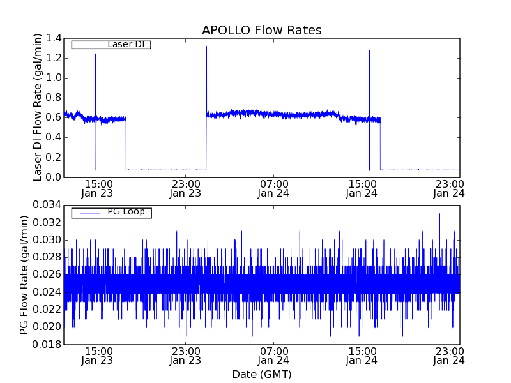Click the first Laser DI spike near 15:00 Jan 23
The height and width of the screenshot is (383, 511).
[x=95, y=56]
